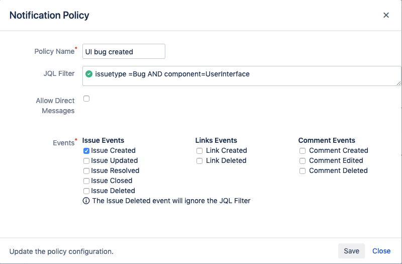
Task: Close dialog with the X icon
Action: coord(386,15)
